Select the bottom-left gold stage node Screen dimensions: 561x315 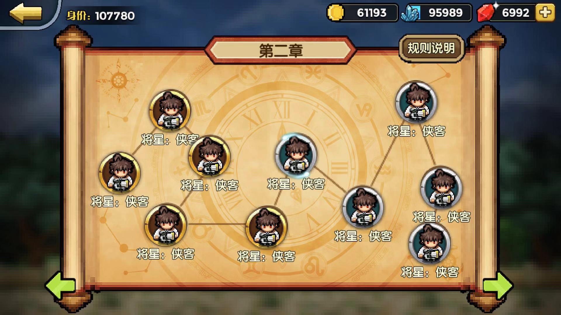click(x=165, y=225)
